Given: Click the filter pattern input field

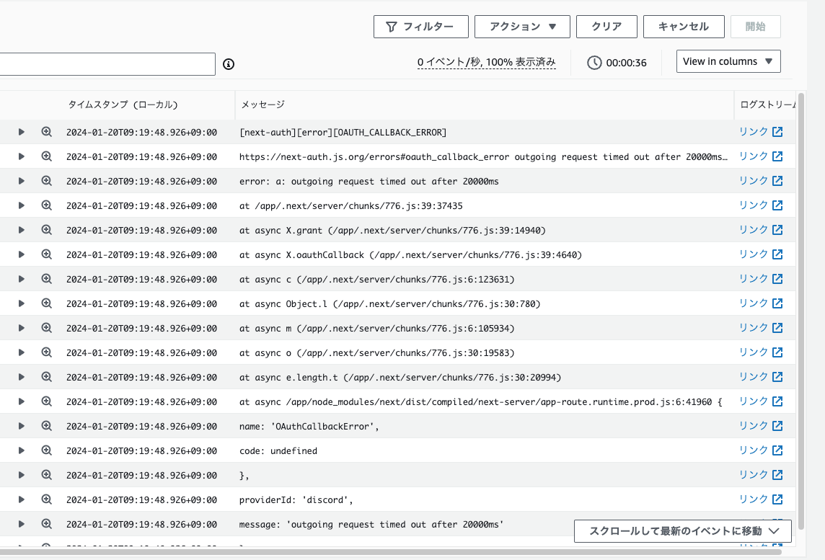Looking at the screenshot, I should pyautogui.click(x=107, y=64).
